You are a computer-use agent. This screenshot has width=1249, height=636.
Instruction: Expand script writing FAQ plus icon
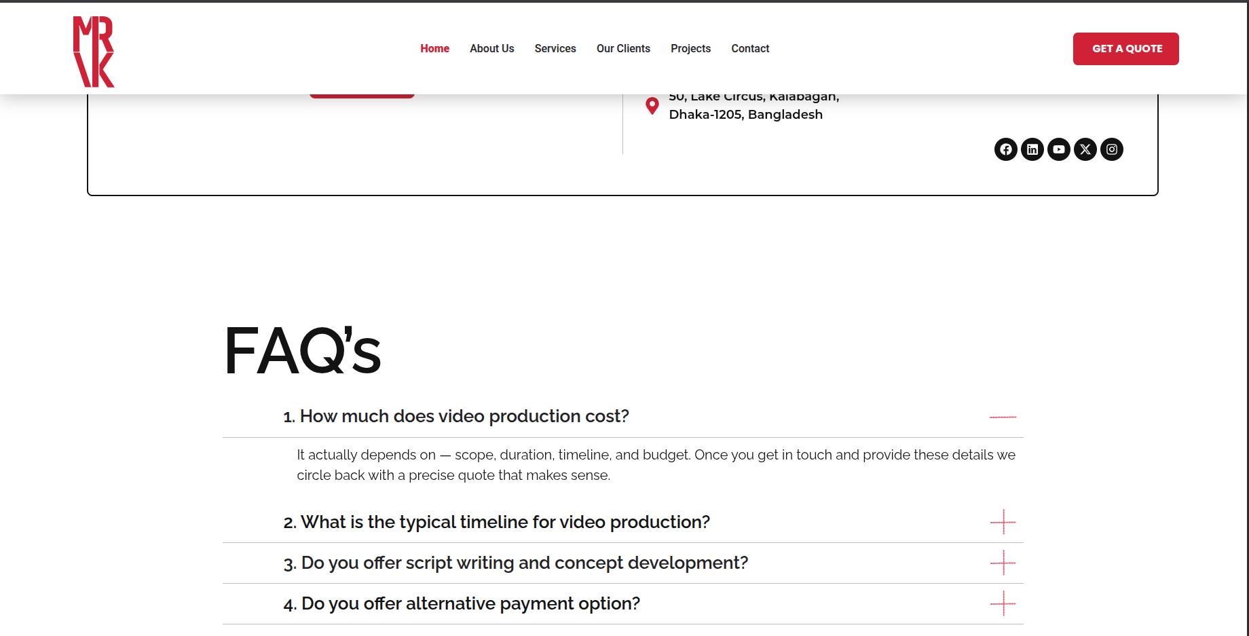1003,563
